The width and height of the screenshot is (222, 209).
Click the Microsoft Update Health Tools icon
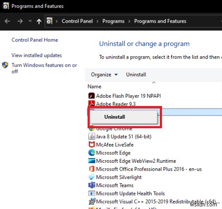point(92,193)
